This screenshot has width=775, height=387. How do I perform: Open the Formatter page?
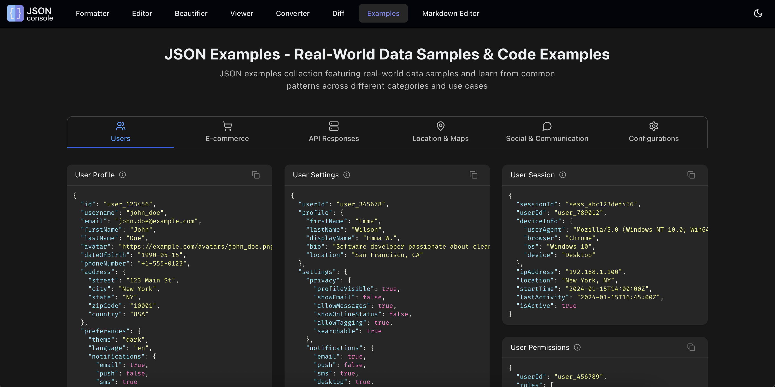(x=92, y=14)
